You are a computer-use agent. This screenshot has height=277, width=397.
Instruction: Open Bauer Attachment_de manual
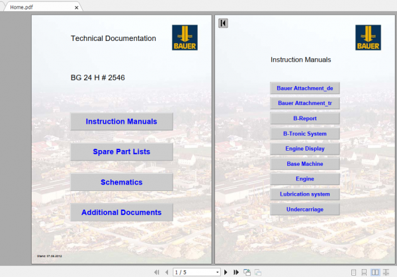click(305, 88)
